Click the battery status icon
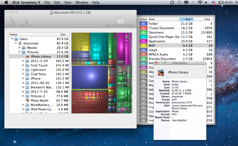 (x=221, y=2)
